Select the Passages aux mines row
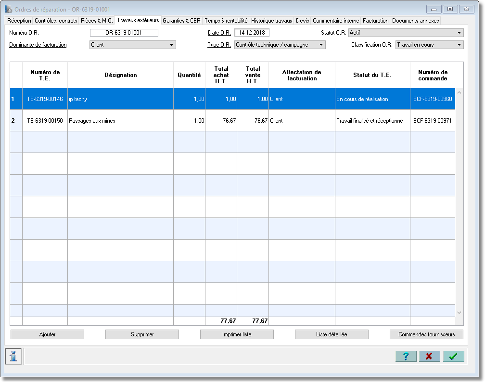This screenshot has width=485, height=383. point(232,121)
